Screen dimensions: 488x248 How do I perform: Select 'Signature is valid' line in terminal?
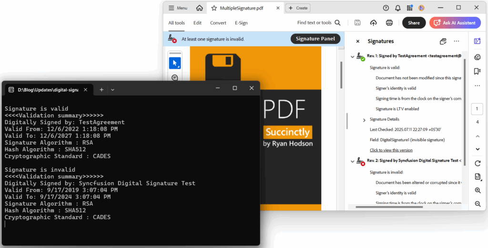pos(36,109)
